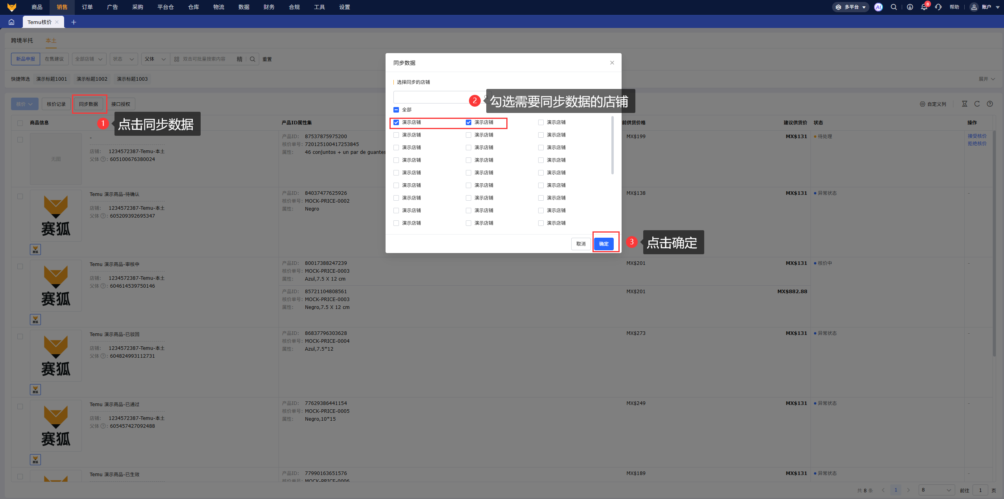Expand quick filters with 展开
The height and width of the screenshot is (499, 1004).
tap(987, 79)
